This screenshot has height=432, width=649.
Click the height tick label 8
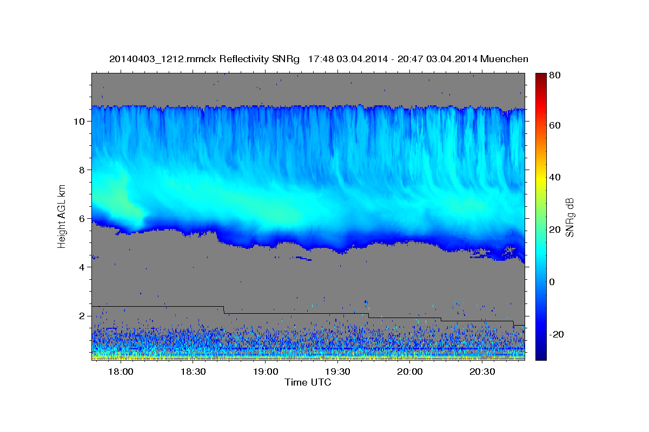click(83, 170)
